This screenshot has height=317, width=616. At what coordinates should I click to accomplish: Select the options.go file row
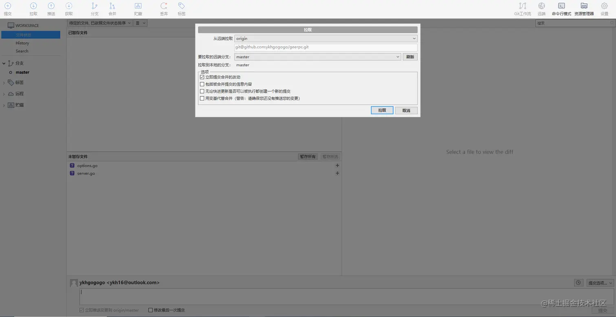point(204,166)
